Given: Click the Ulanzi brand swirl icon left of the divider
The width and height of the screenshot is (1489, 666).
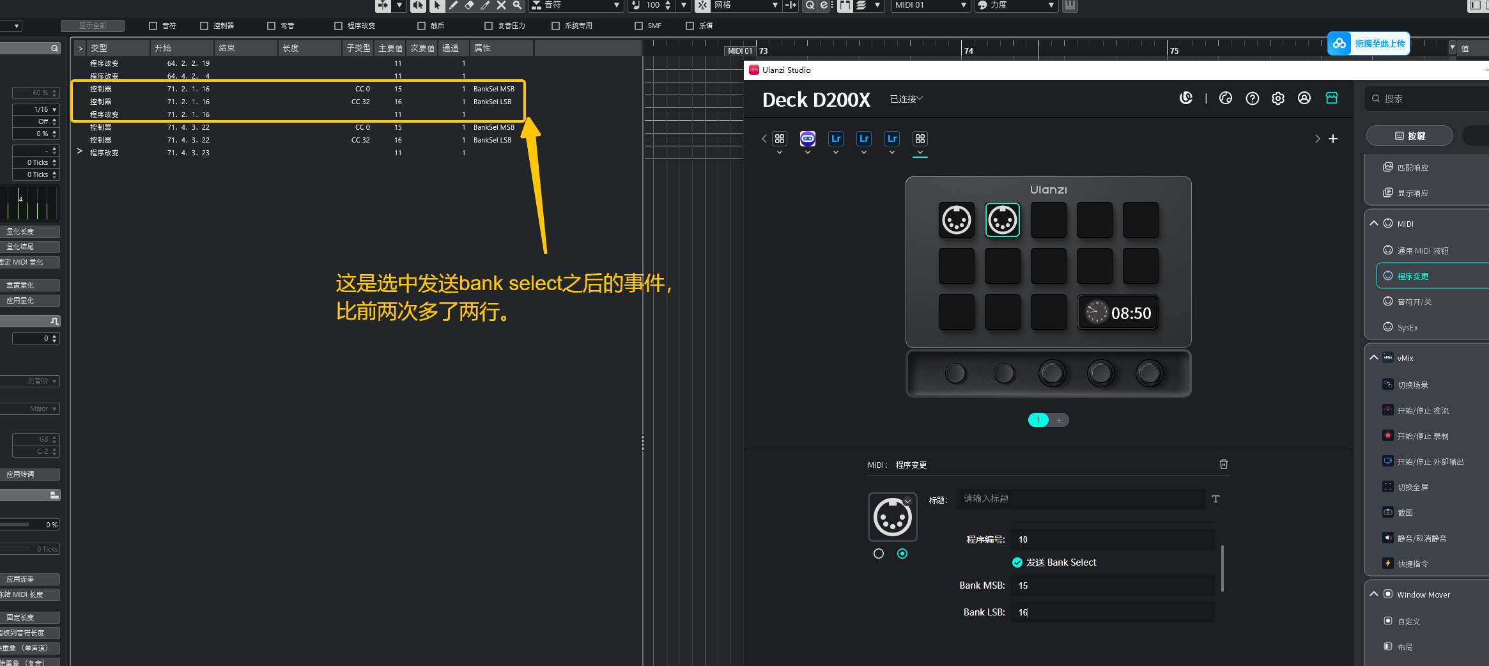Looking at the screenshot, I should tap(1186, 98).
